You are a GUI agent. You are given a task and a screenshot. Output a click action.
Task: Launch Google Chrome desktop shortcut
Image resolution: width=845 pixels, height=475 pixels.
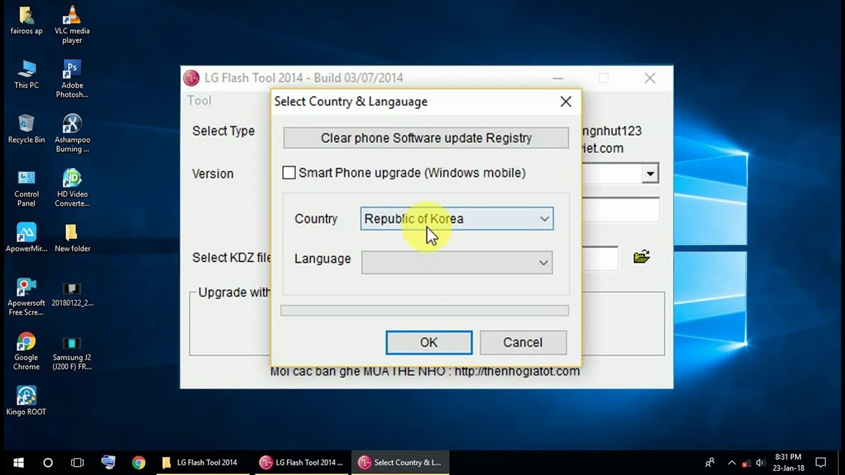coord(26,352)
